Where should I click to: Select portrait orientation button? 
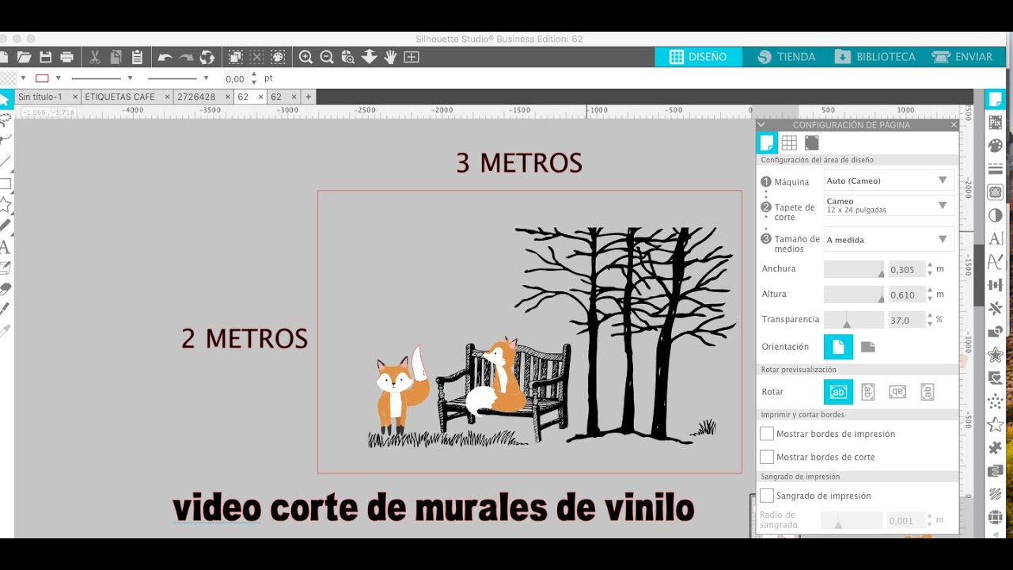(839, 347)
